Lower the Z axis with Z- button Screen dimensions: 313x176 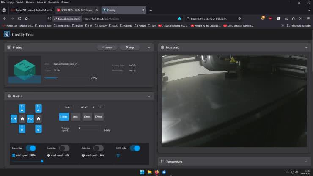click(38, 129)
